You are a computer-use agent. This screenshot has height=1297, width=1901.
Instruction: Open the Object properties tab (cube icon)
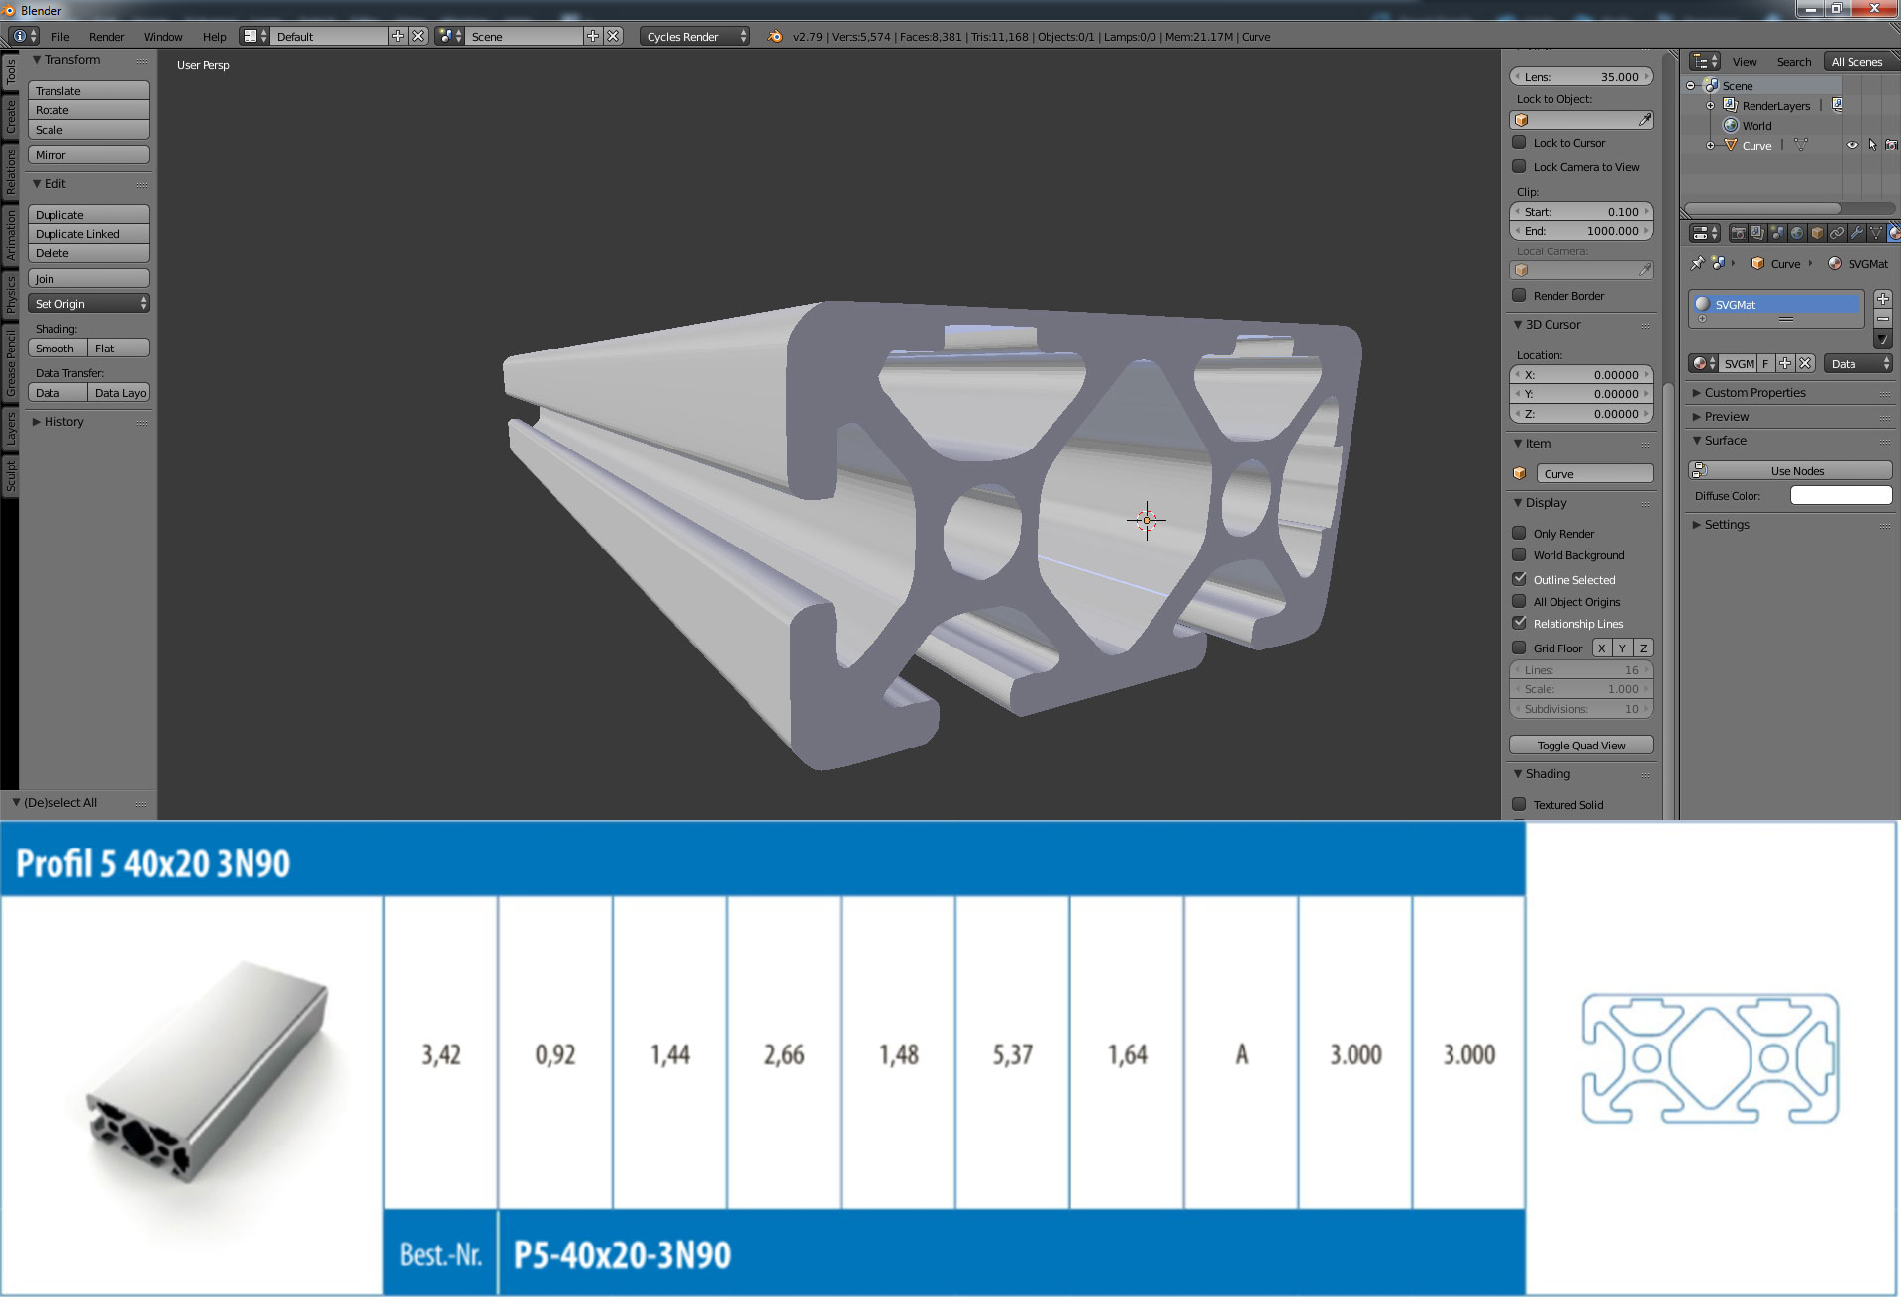(1817, 233)
